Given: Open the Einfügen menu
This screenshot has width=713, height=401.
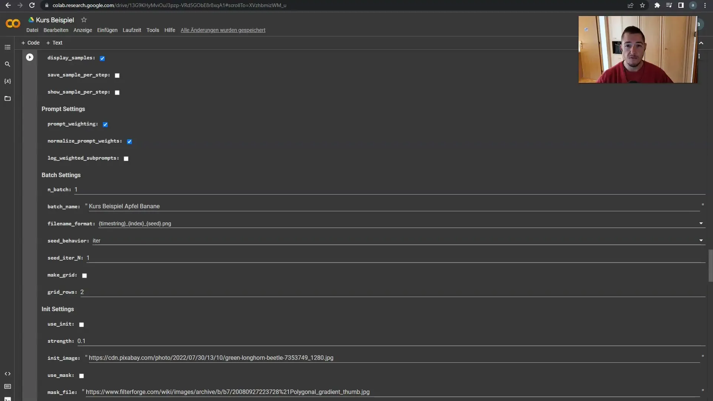Looking at the screenshot, I should pos(107,30).
